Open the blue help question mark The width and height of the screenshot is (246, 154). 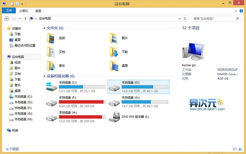[x=241, y=11]
